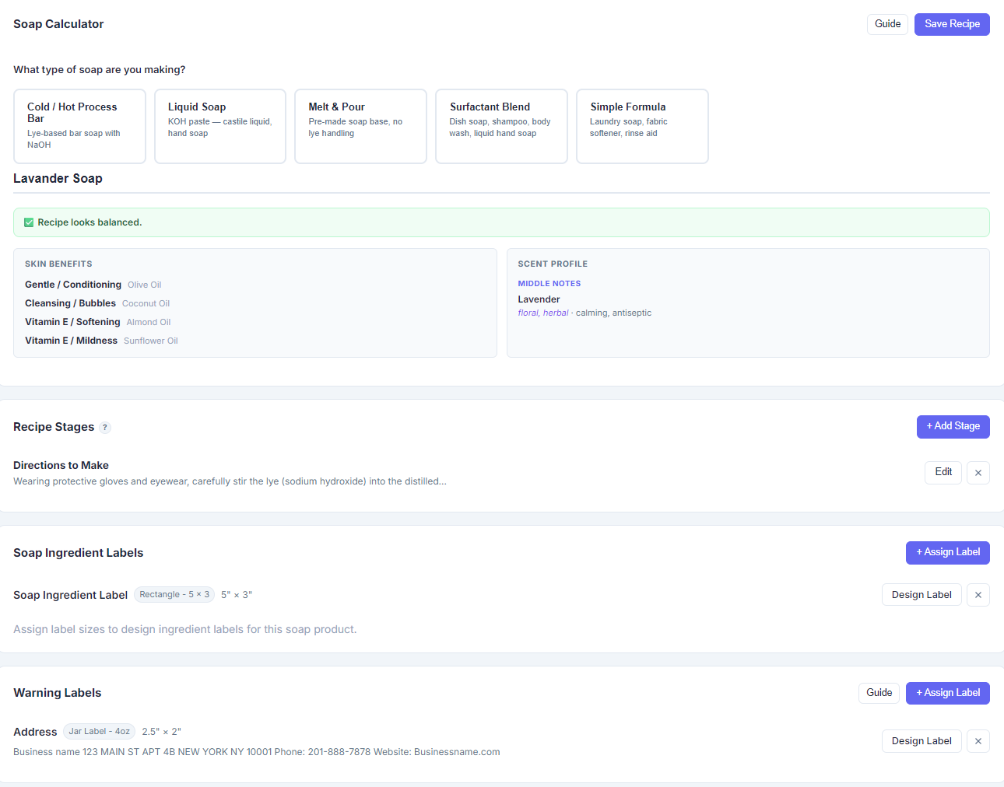Click the green checkmark in balanced banner

click(x=29, y=222)
